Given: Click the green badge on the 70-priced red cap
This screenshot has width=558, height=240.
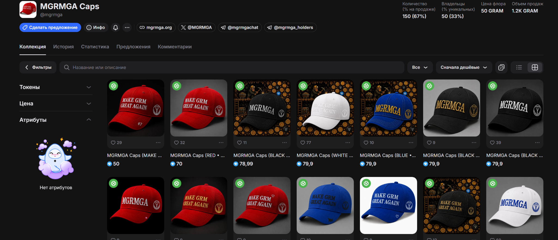Looking at the screenshot, I should [177, 86].
